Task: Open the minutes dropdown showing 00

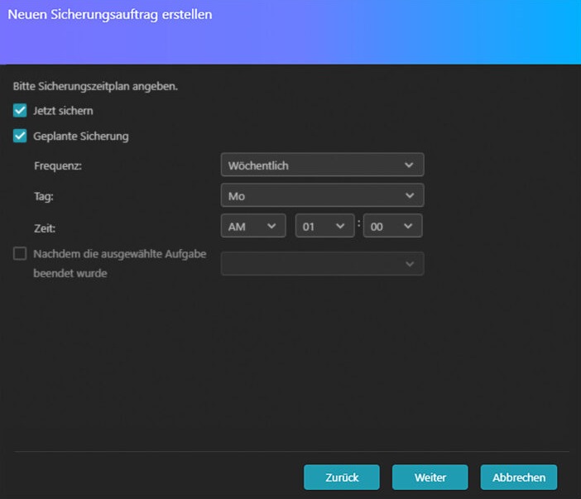Action: (393, 226)
